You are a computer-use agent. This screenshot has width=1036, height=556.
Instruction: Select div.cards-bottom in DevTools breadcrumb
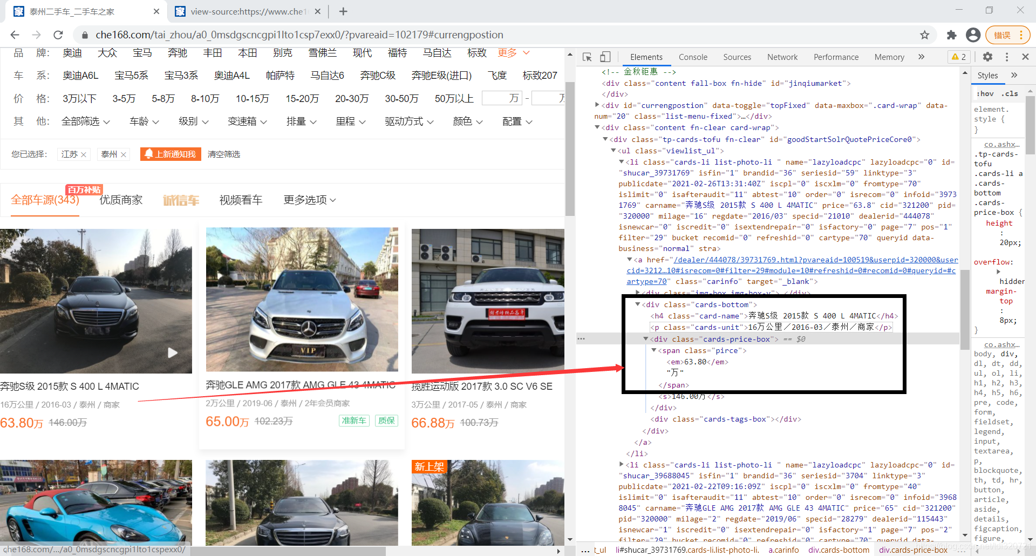tap(839, 550)
